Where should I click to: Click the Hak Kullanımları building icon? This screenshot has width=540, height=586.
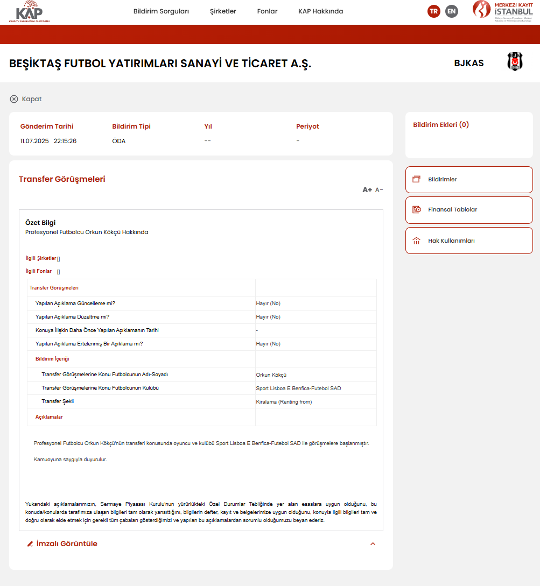(417, 241)
